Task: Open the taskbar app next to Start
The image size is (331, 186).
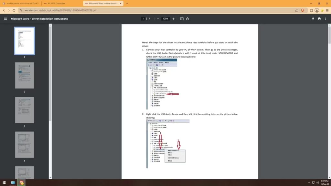Action: click(x=13, y=182)
